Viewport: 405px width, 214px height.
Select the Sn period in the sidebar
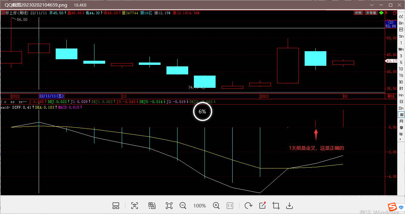click(401, 36)
